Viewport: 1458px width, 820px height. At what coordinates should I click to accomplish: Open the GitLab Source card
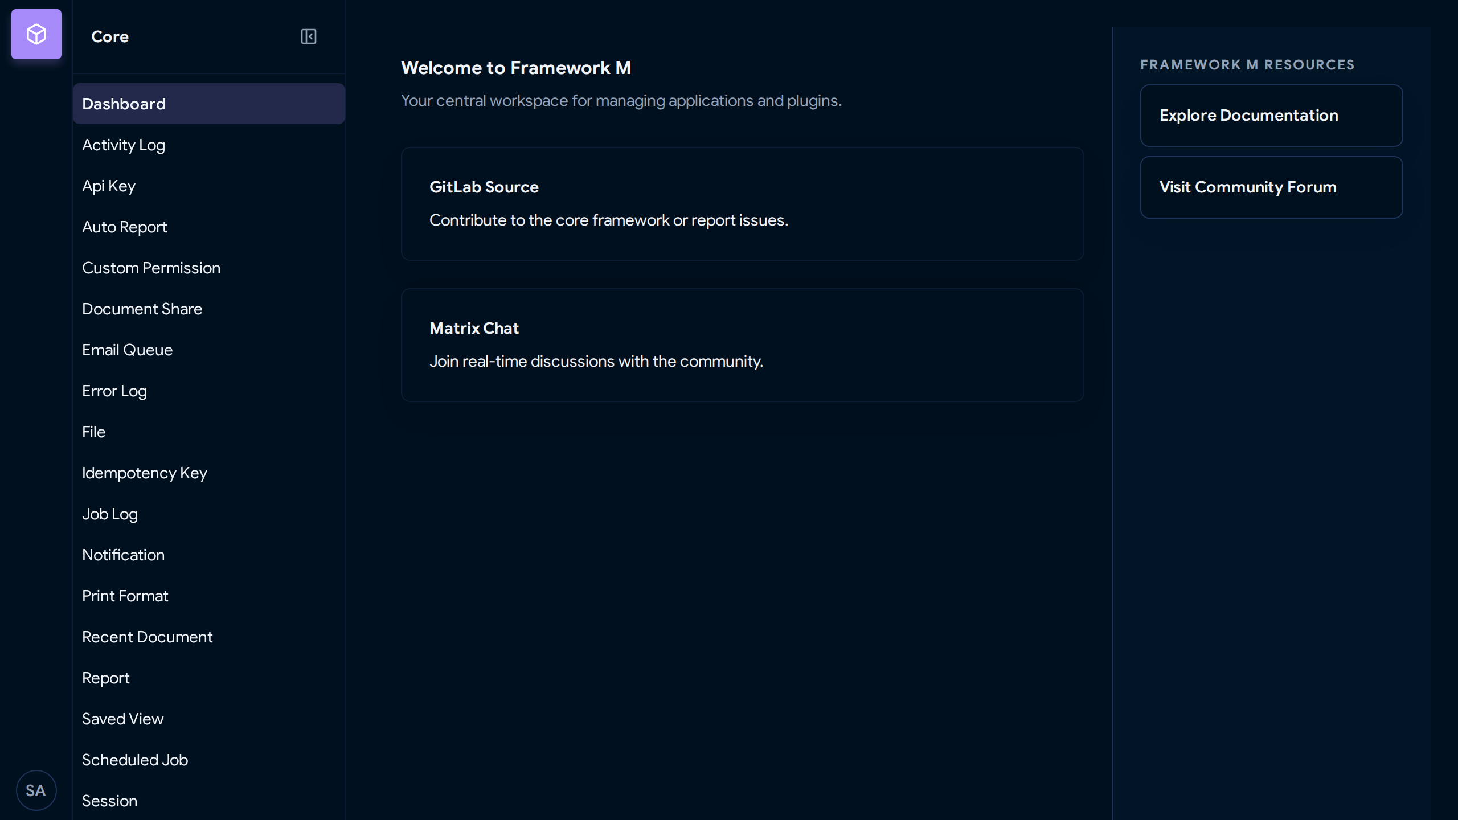[742, 204]
